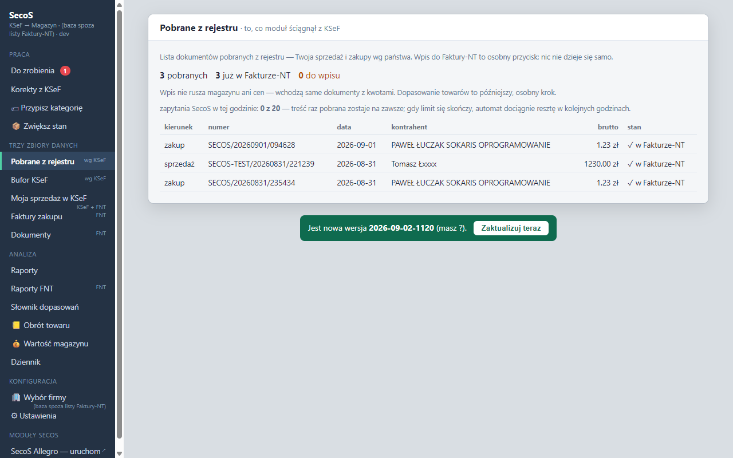Click the box icon beside Zwiększ stan

(x=15, y=126)
